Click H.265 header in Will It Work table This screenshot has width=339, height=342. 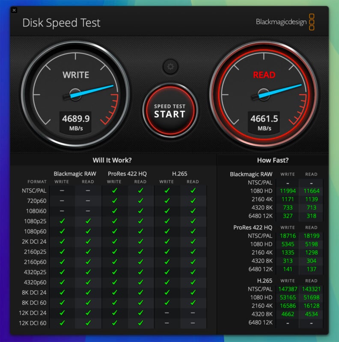click(x=179, y=174)
